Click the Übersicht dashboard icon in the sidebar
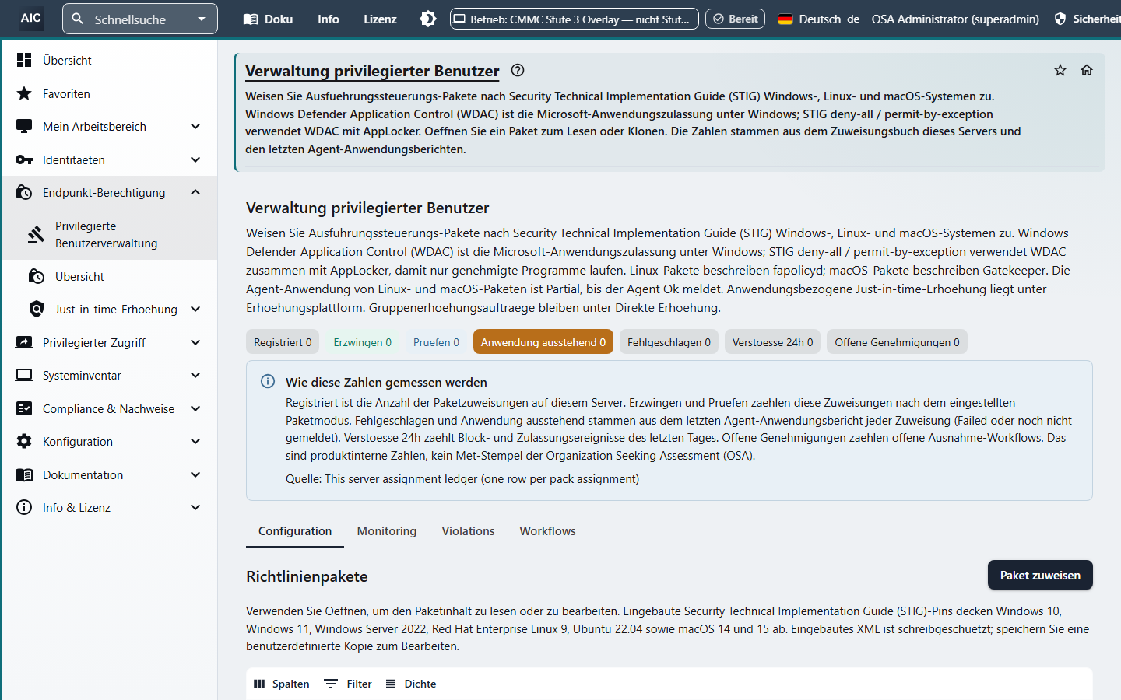1121x700 pixels. click(24, 60)
